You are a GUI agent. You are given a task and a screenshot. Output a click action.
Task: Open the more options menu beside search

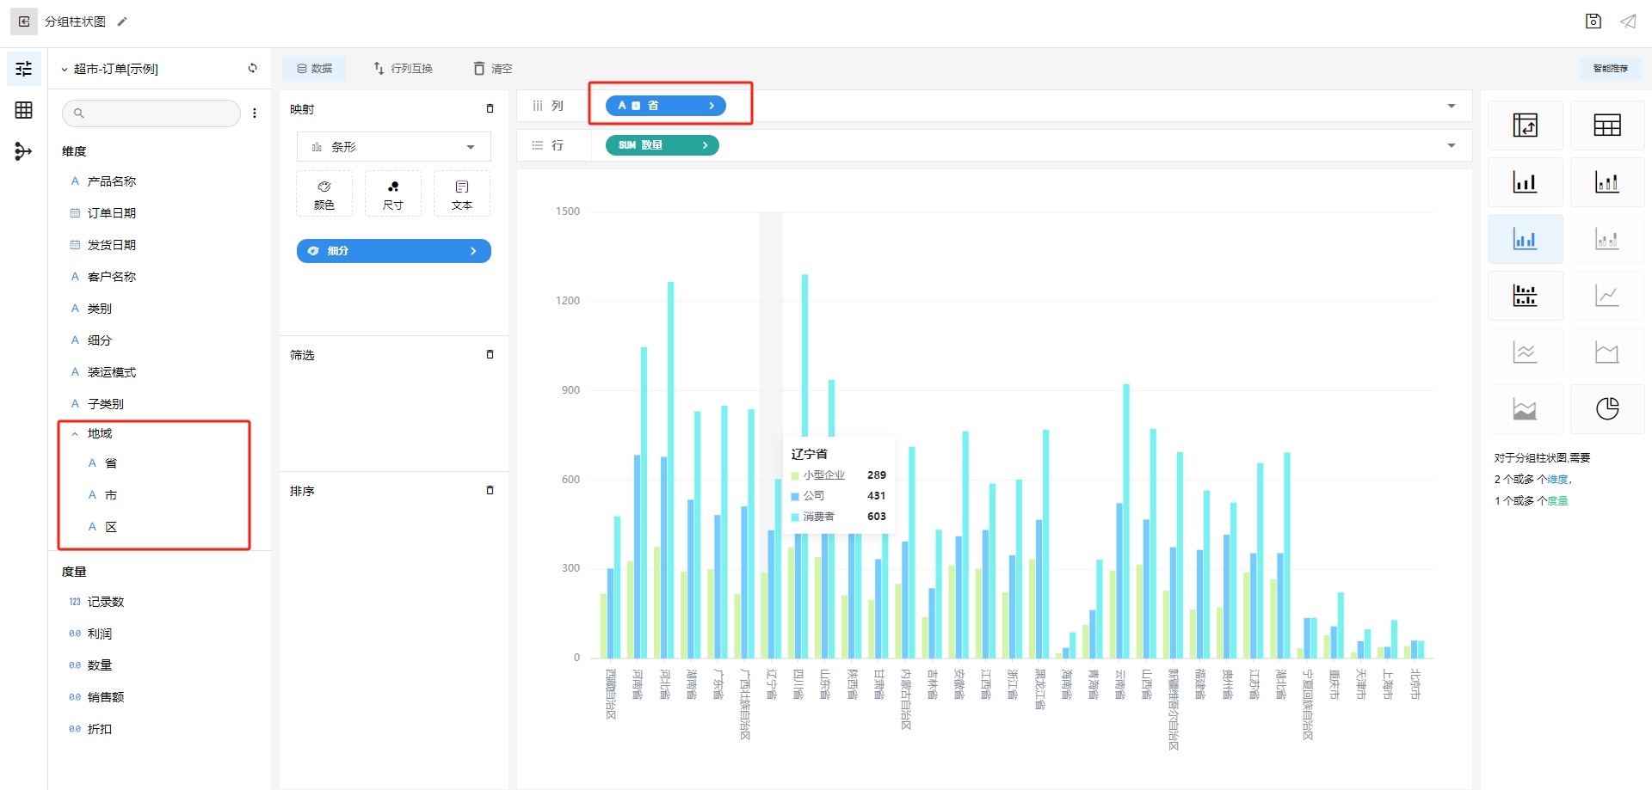pyautogui.click(x=255, y=113)
